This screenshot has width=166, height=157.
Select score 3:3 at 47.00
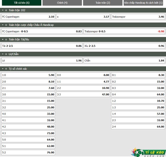tap(83, 95)
